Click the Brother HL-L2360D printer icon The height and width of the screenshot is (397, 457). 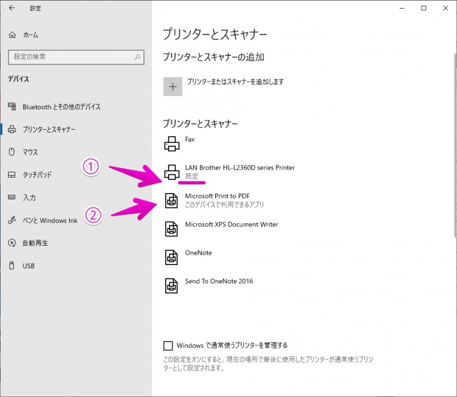click(172, 171)
